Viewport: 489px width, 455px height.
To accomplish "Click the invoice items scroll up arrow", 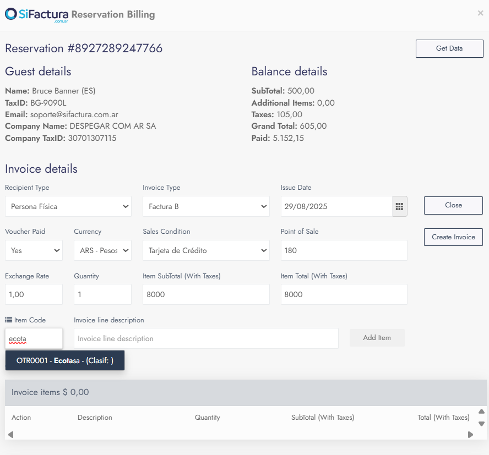I will 481,412.
